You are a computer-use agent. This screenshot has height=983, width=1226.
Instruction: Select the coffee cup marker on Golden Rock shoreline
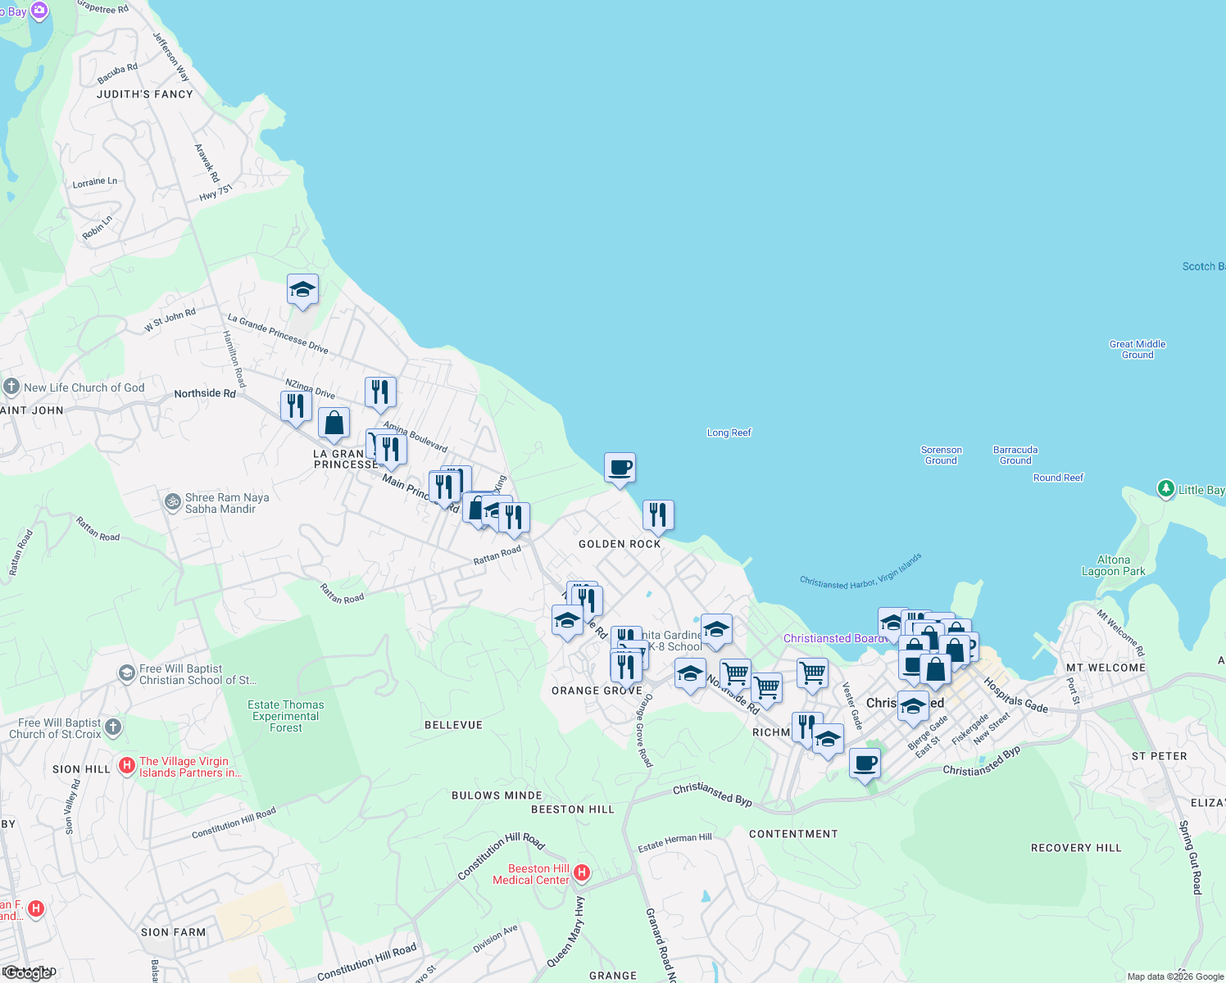[620, 469]
